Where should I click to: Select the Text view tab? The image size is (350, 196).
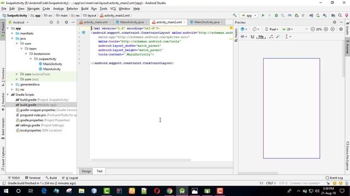(x=100, y=171)
